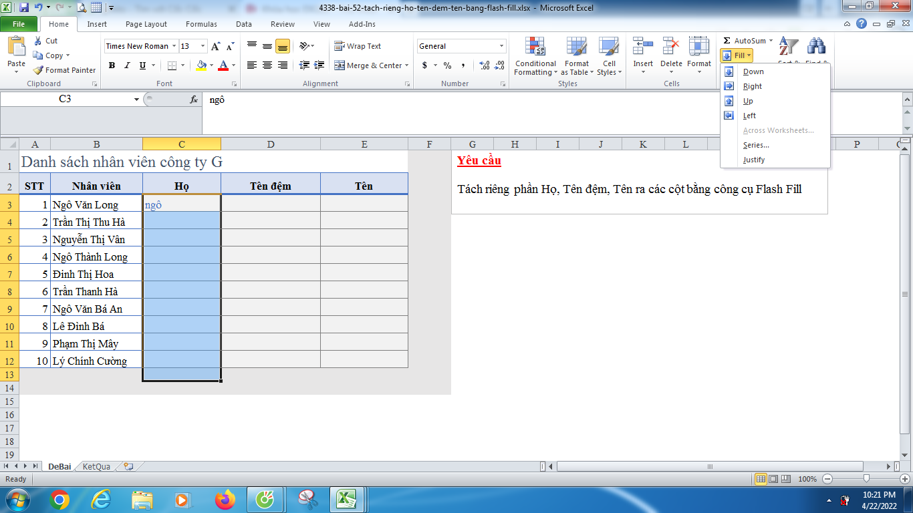Toggle bottom align button
The image size is (913, 513).
click(x=283, y=46)
